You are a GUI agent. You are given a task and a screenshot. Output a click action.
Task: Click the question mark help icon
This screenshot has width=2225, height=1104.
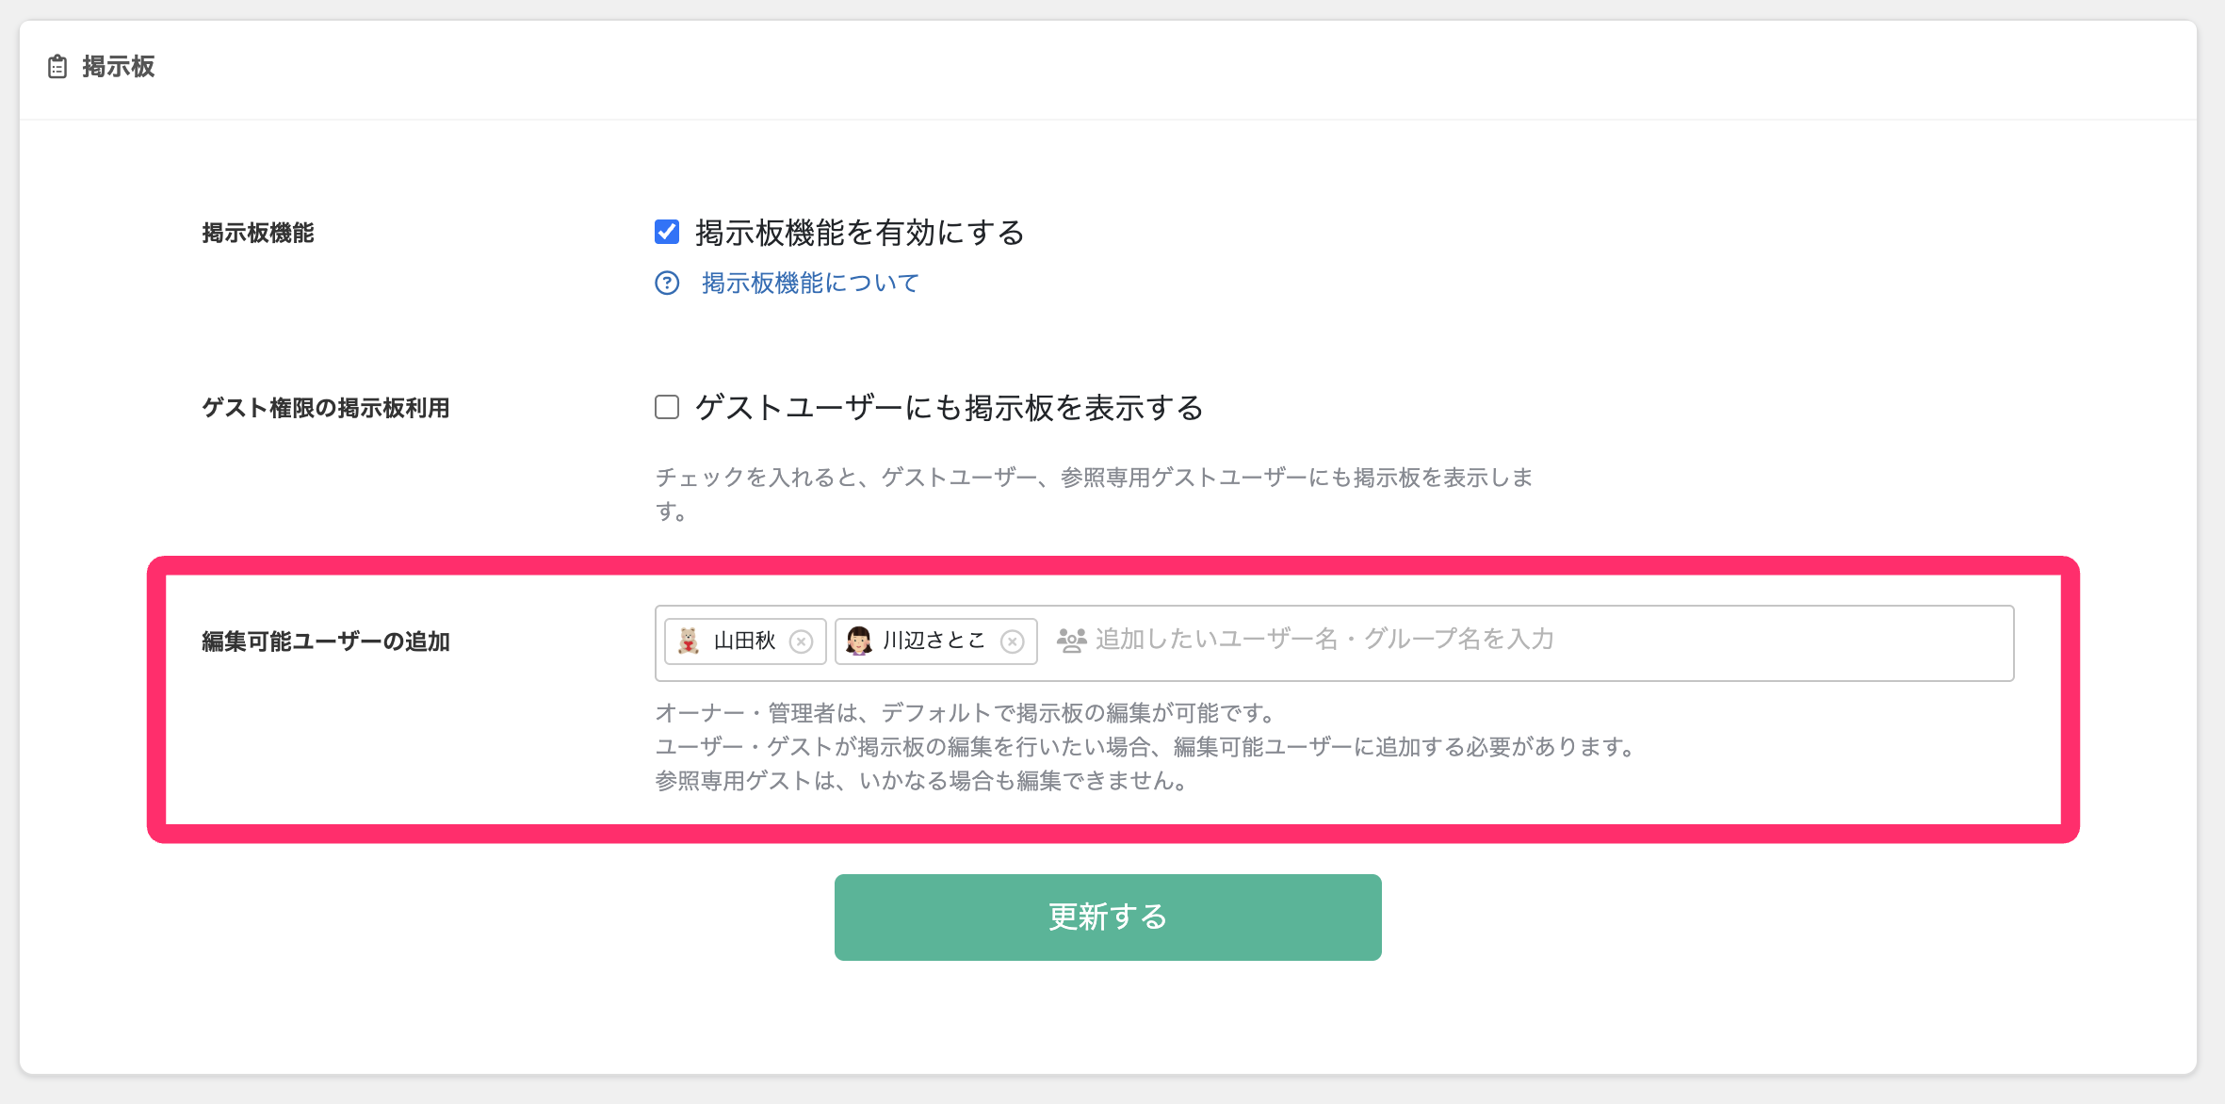point(667,283)
